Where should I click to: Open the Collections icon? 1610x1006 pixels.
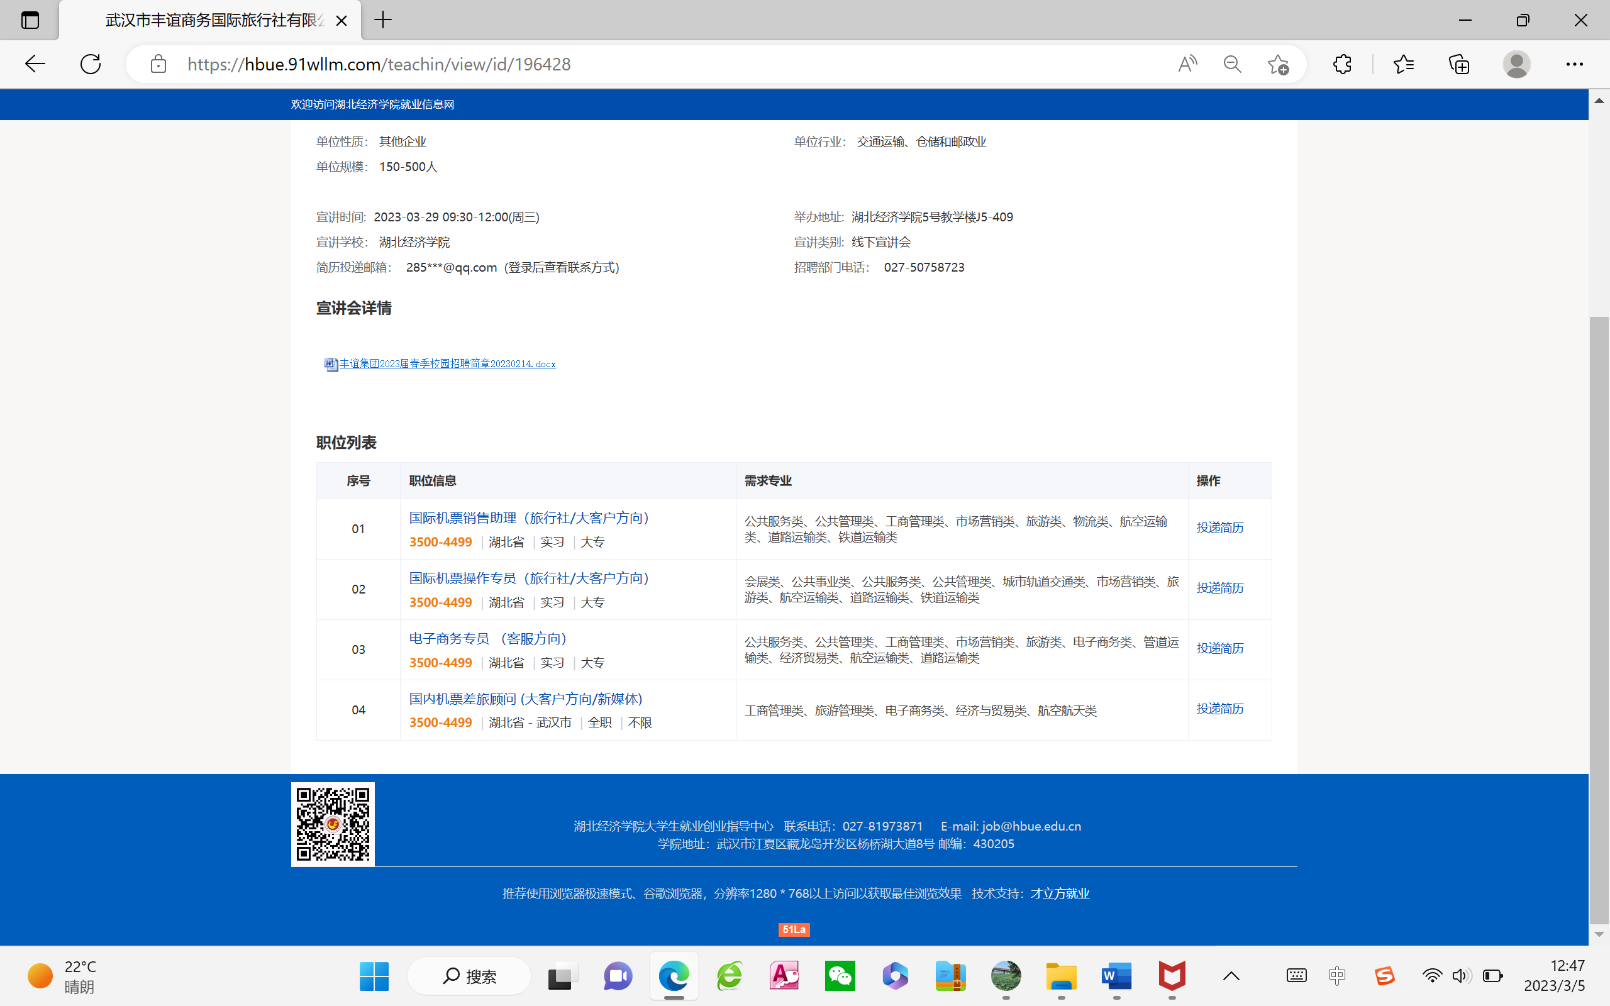click(1458, 64)
